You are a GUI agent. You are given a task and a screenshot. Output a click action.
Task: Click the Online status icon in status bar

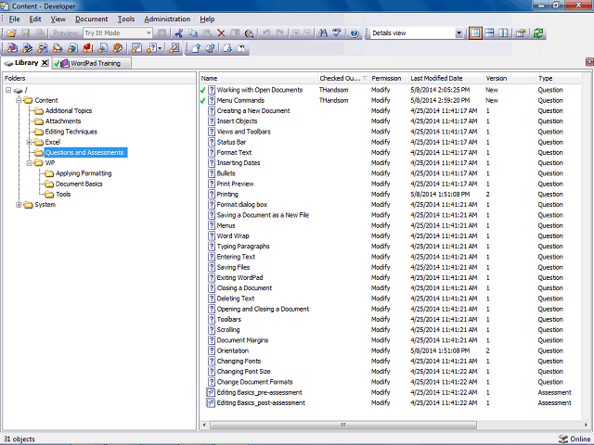click(x=563, y=439)
